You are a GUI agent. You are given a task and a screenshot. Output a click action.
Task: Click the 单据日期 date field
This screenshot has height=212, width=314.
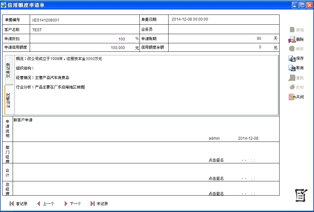[223, 19]
